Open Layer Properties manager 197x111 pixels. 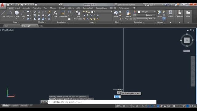tap(78, 15)
